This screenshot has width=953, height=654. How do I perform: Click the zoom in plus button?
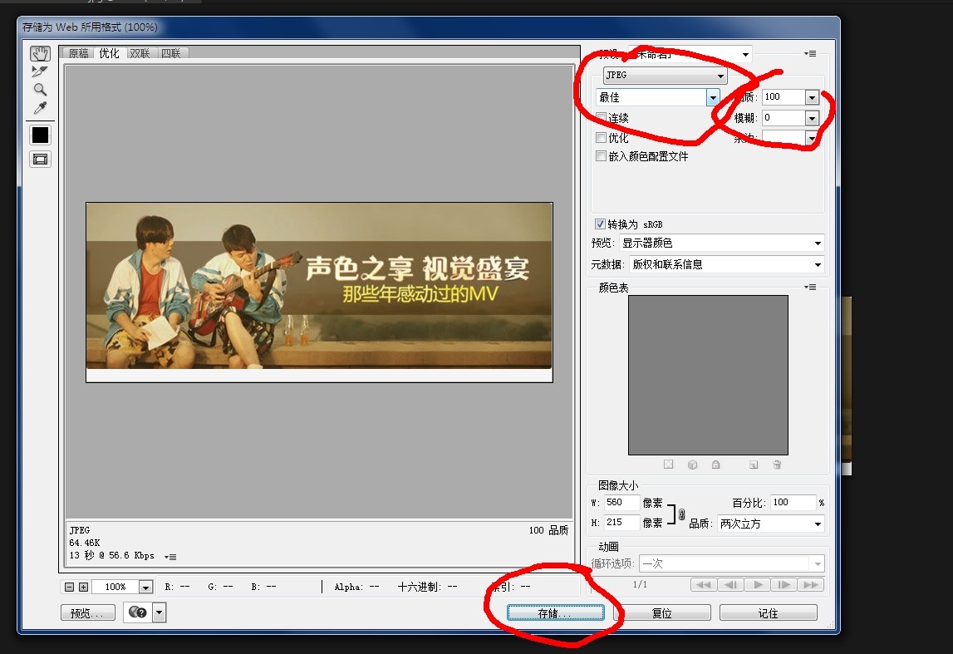point(83,588)
